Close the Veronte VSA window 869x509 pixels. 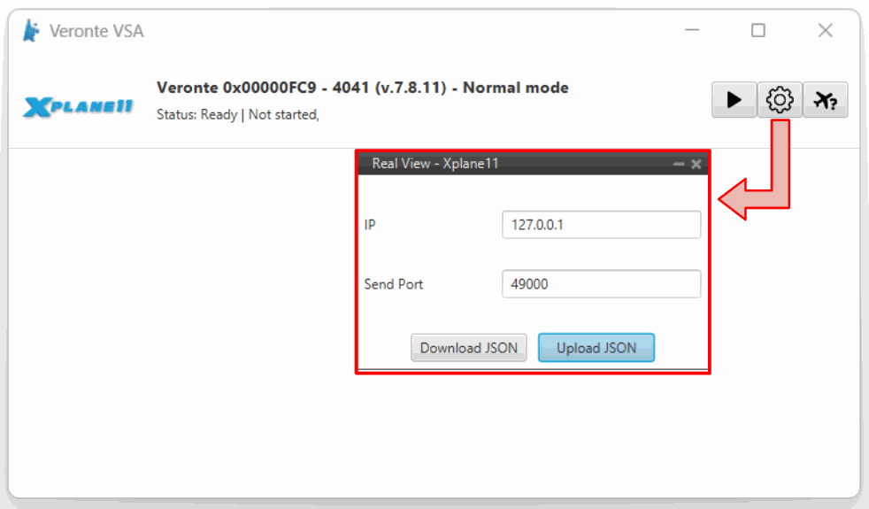(x=825, y=31)
